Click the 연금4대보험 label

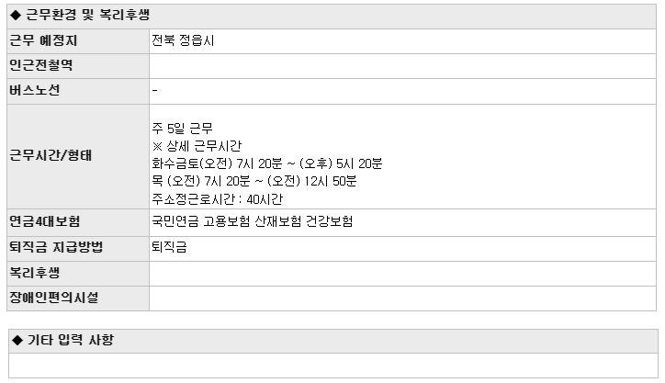click(44, 221)
